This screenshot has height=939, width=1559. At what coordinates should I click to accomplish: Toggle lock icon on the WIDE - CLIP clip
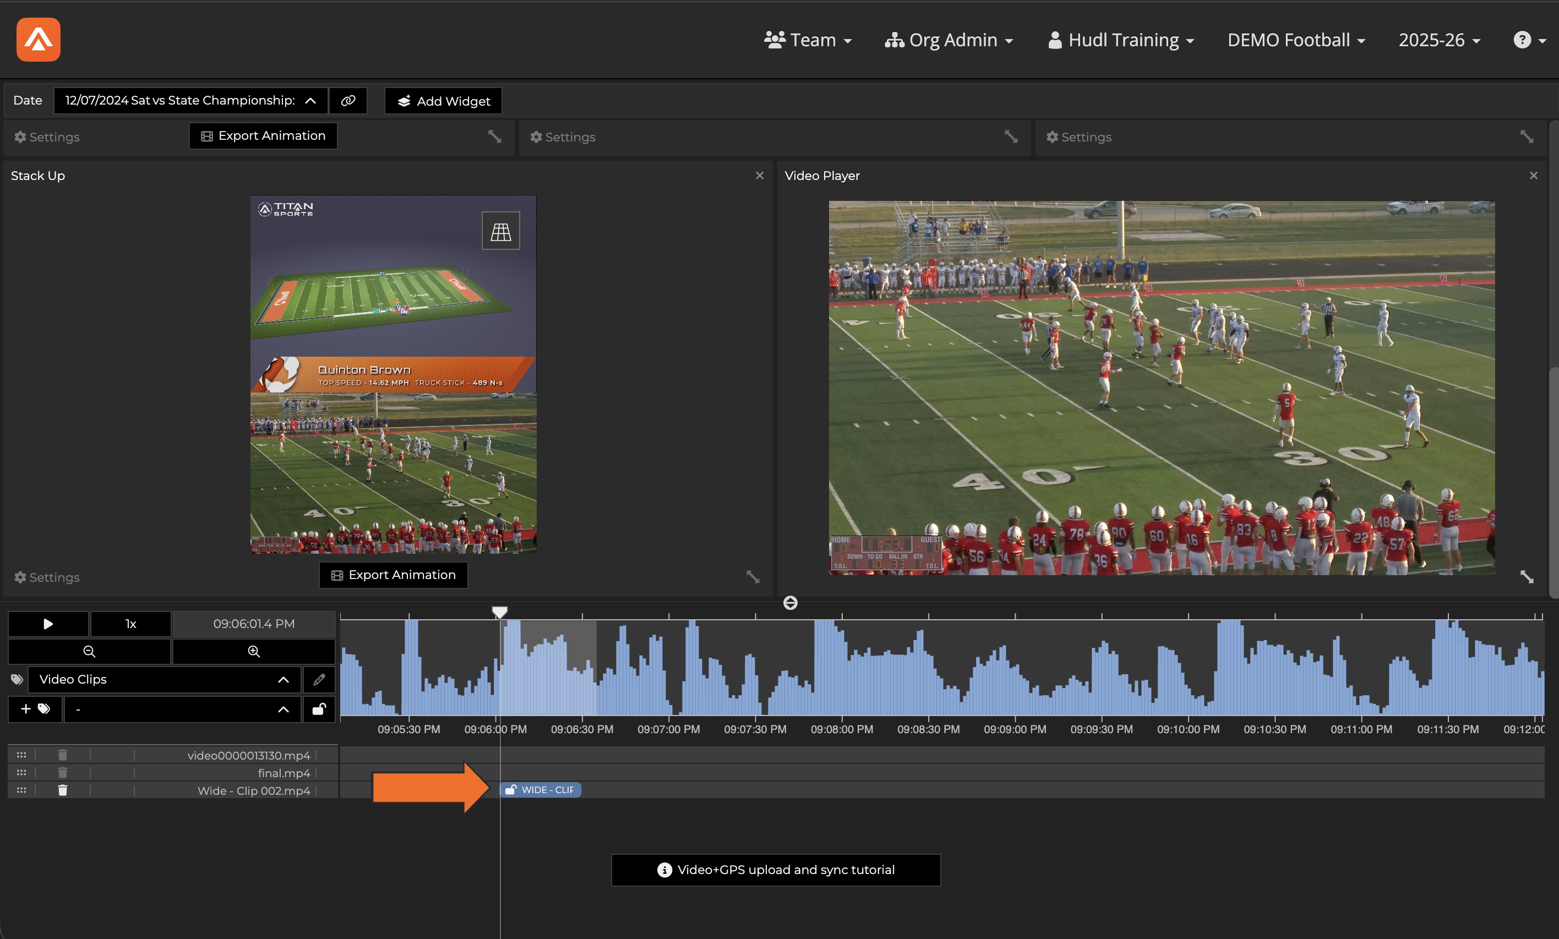tap(511, 790)
